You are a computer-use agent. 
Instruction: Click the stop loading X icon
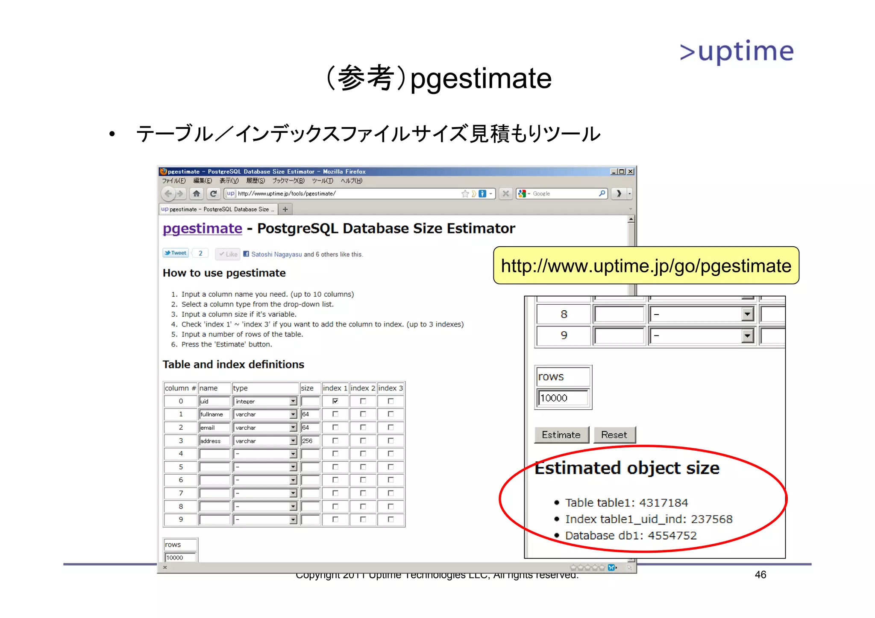point(505,194)
